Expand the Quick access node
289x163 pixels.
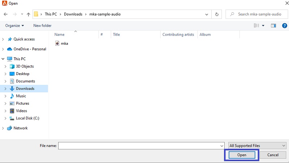pyautogui.click(x=3, y=39)
